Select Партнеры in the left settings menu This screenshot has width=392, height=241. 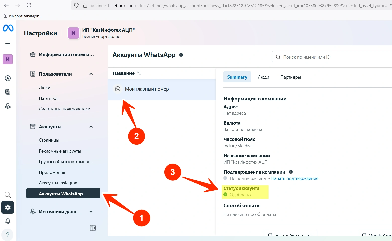(x=49, y=98)
